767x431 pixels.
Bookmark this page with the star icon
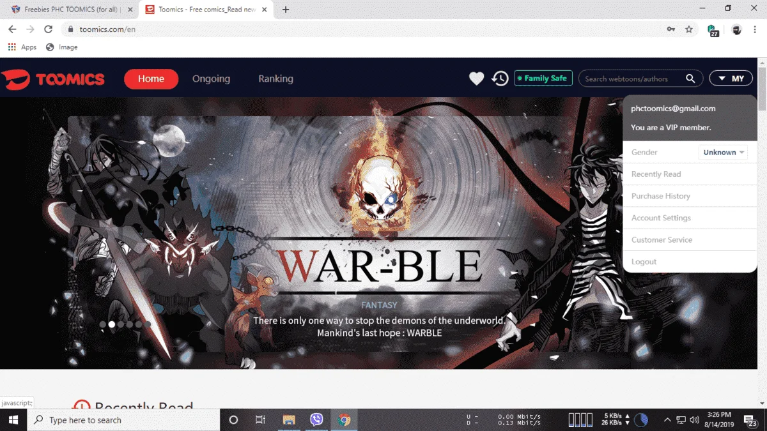(689, 29)
